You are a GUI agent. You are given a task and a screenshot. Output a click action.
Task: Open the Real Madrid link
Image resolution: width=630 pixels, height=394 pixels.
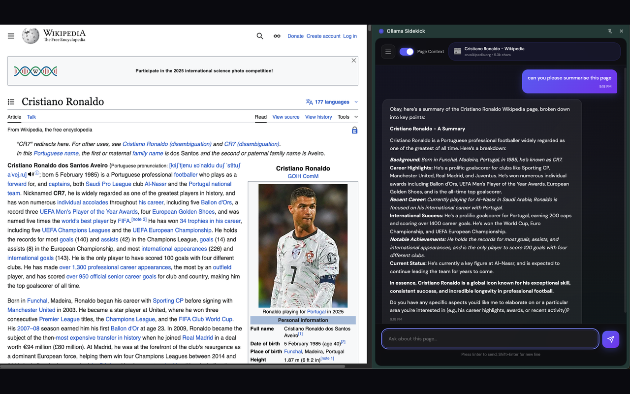(x=197, y=338)
